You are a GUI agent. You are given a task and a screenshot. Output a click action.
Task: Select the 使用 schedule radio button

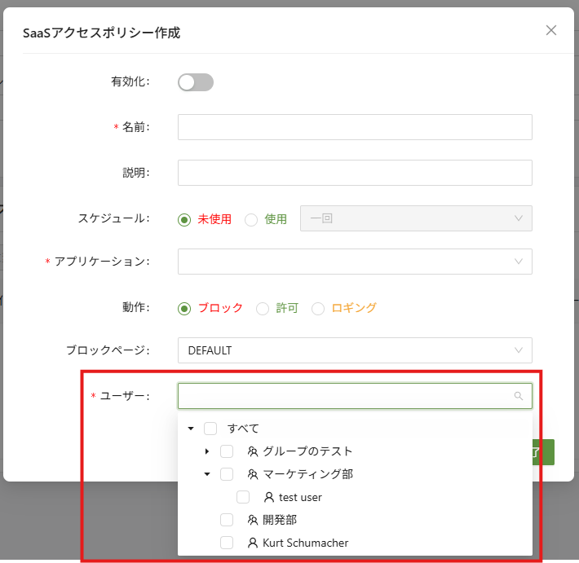pos(251,219)
